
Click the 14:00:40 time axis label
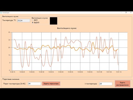point(61,72)
